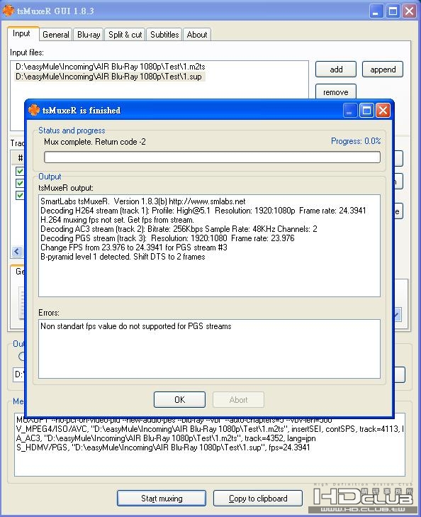The width and height of the screenshot is (421, 517).
Task: Toggle the first track checkbox
Action: [20, 171]
